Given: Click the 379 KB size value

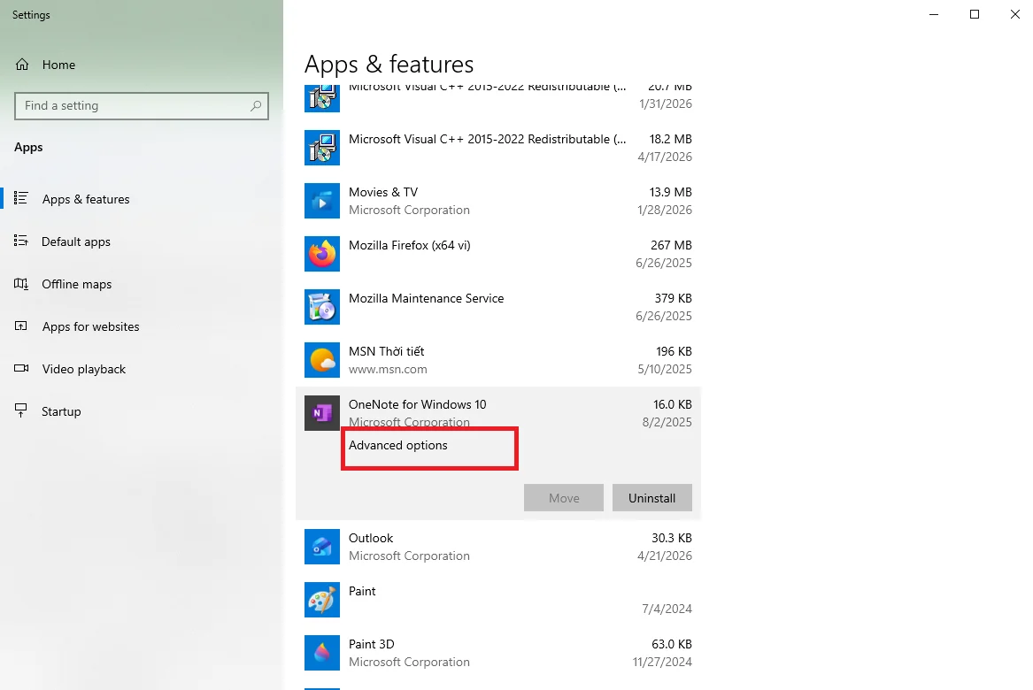Looking at the screenshot, I should click(674, 298).
